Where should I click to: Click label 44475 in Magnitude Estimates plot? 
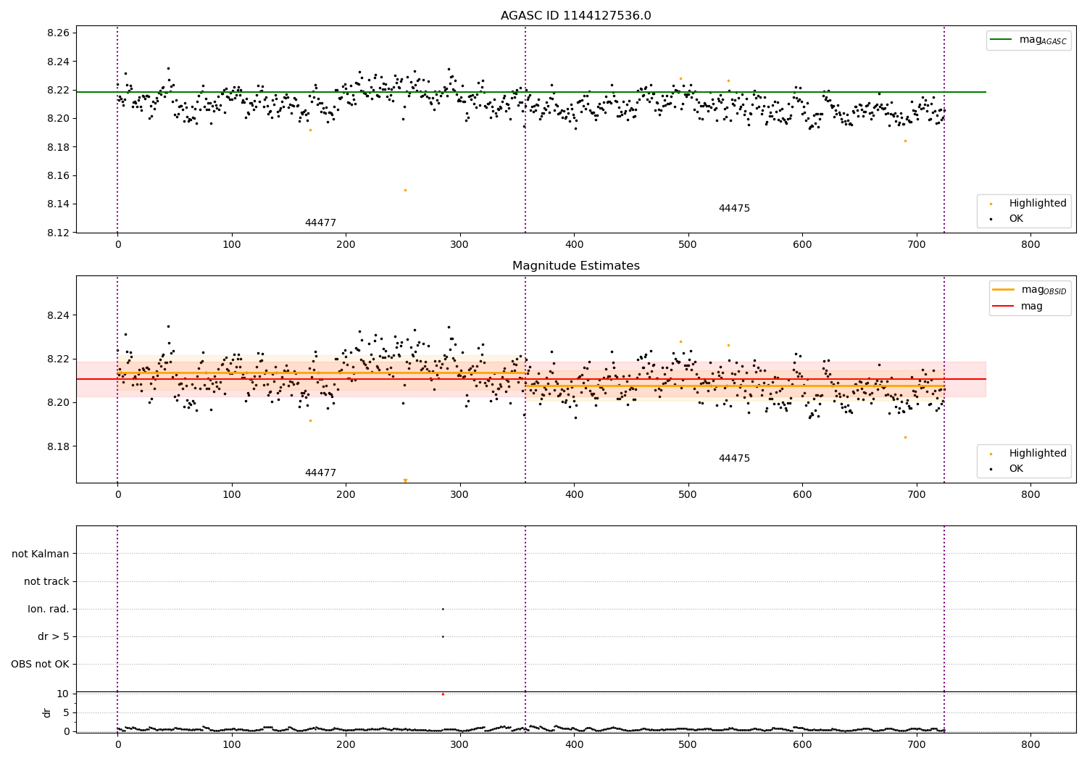click(x=734, y=458)
